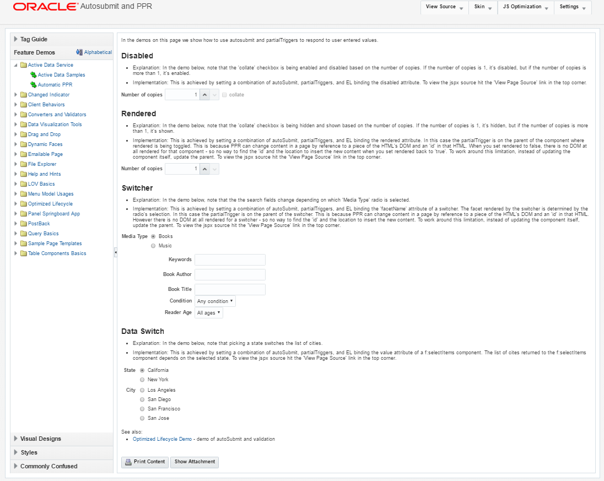Click the printer icon on Print Content

128,462
